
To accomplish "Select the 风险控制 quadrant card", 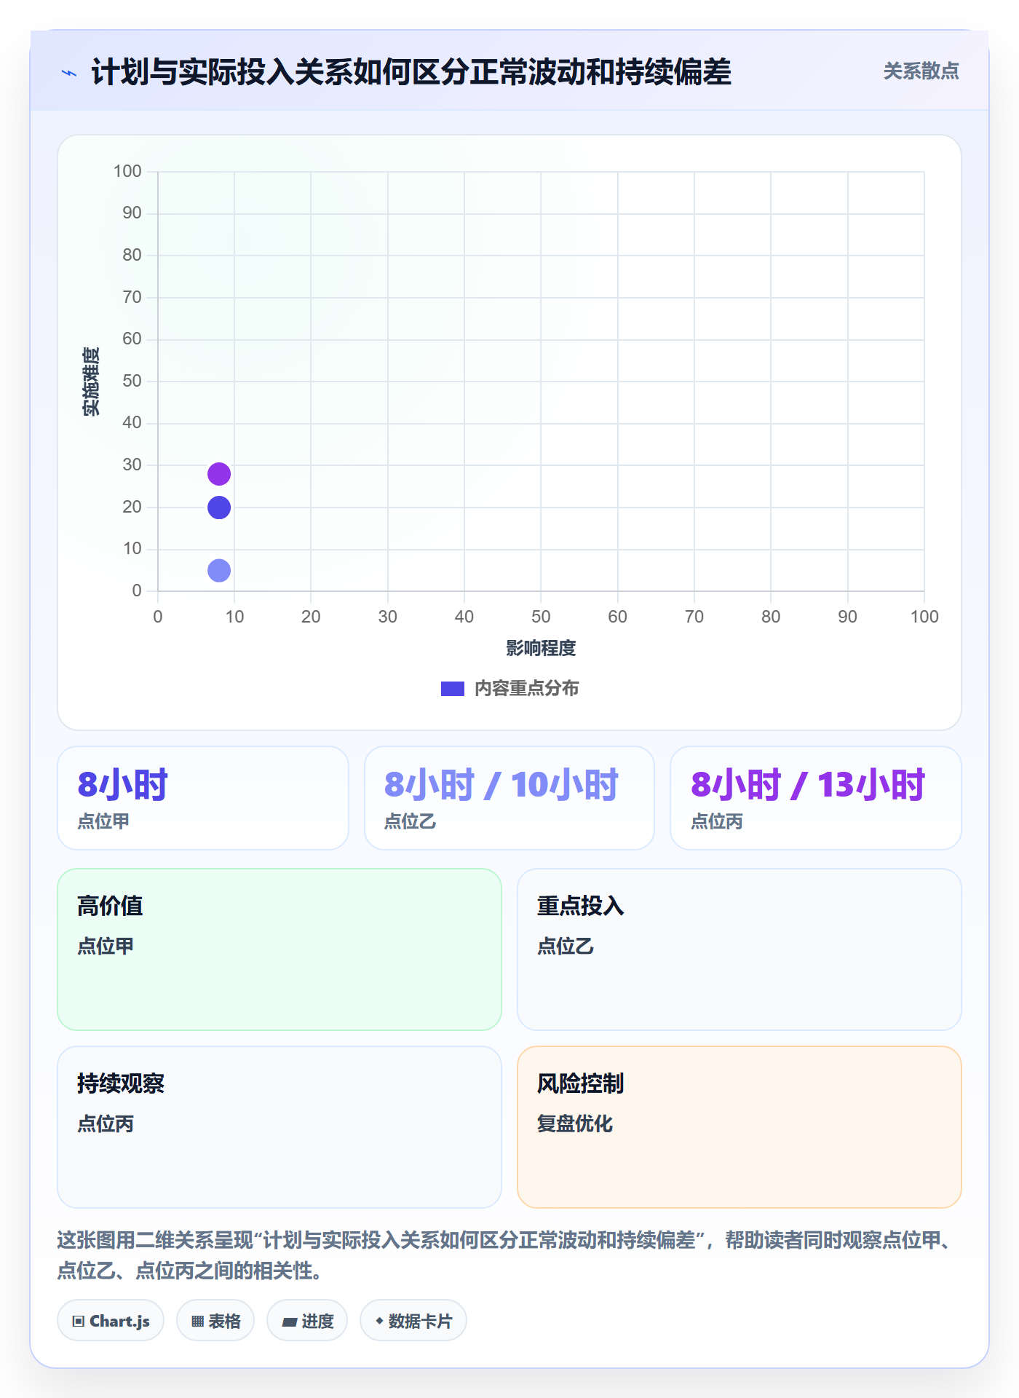I will click(x=740, y=1127).
